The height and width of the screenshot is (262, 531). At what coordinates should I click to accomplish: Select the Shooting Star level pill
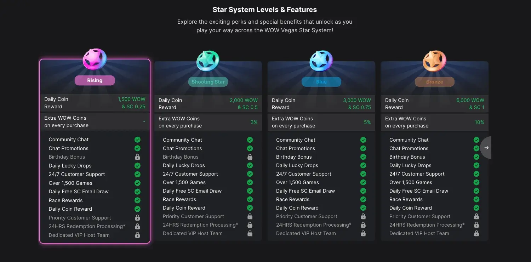pyautogui.click(x=208, y=82)
